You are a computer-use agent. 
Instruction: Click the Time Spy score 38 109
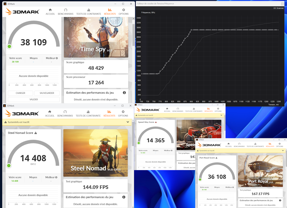click(34, 43)
